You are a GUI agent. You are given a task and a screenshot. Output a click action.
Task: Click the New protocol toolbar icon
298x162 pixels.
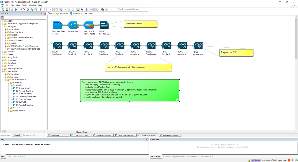click(3, 9)
